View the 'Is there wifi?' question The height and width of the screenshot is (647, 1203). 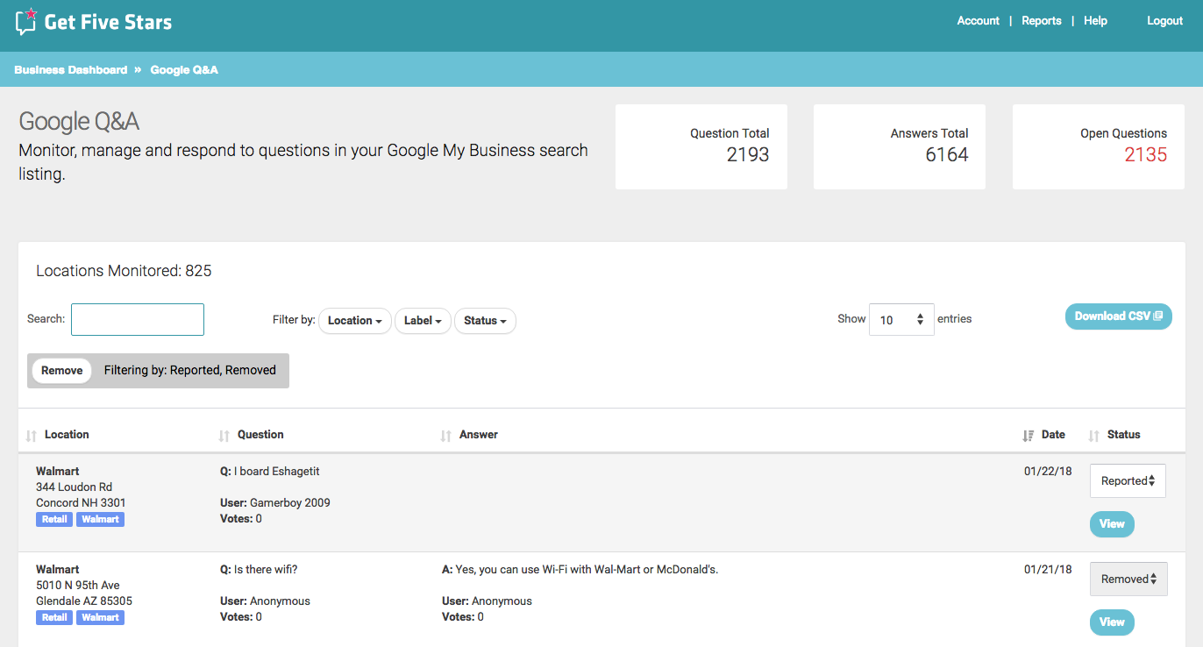pos(1112,622)
